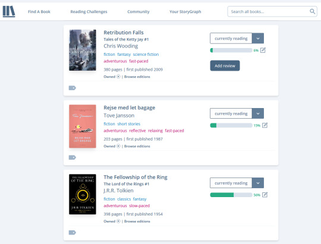The width and height of the screenshot is (321, 244).
Task: Browse editions of Rejse med let bagage
Action: 137,146
